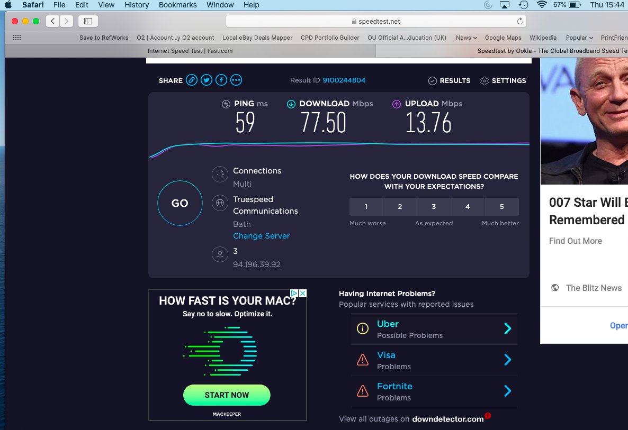This screenshot has width=628, height=430.
Task: Go back with Safari back arrow
Action: [53, 21]
